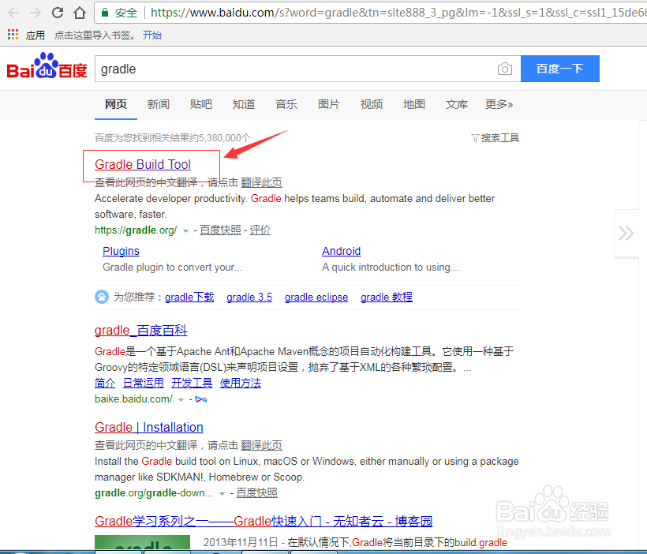Open 百度快照 for gradle-download result
The height and width of the screenshot is (554, 647).
256,493
